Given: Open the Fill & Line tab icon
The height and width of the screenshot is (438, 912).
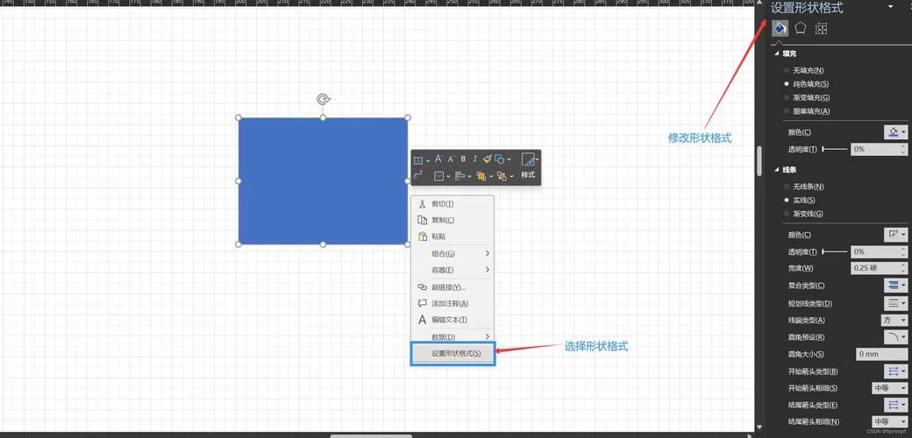Looking at the screenshot, I should pyautogui.click(x=779, y=29).
